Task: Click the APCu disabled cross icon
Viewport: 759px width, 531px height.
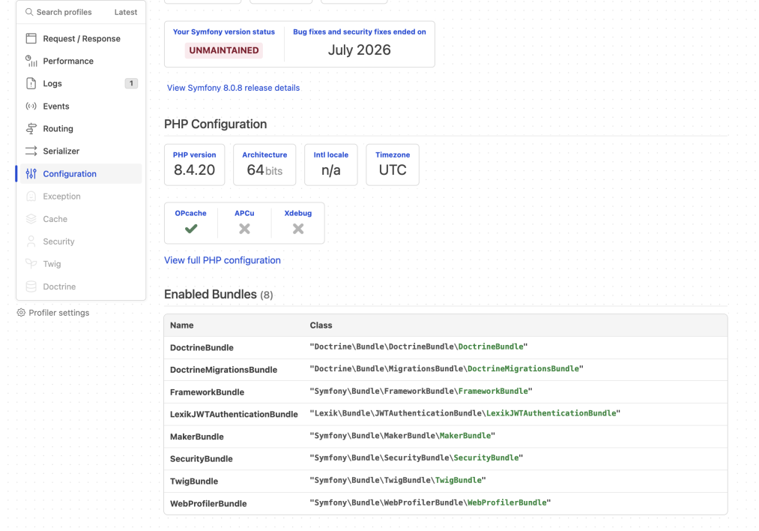Action: point(244,229)
